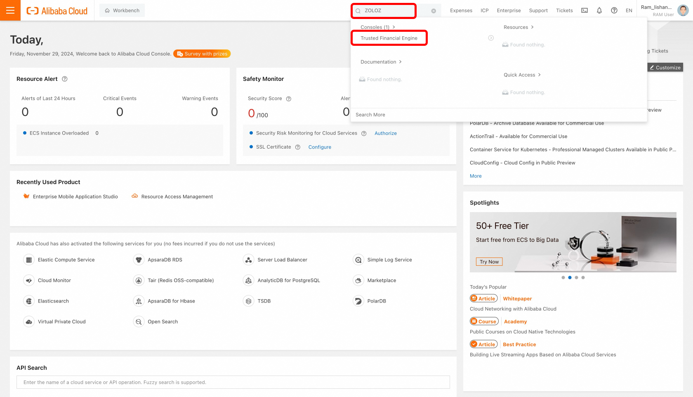Expand the Documentation results section
The image size is (693, 397).
[x=381, y=62]
